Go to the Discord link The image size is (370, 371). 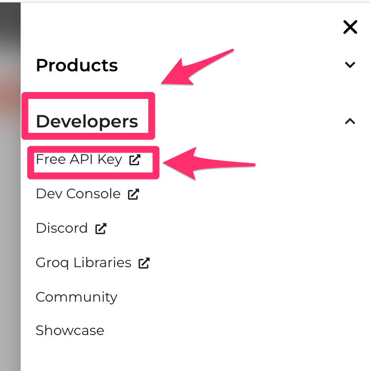click(62, 228)
